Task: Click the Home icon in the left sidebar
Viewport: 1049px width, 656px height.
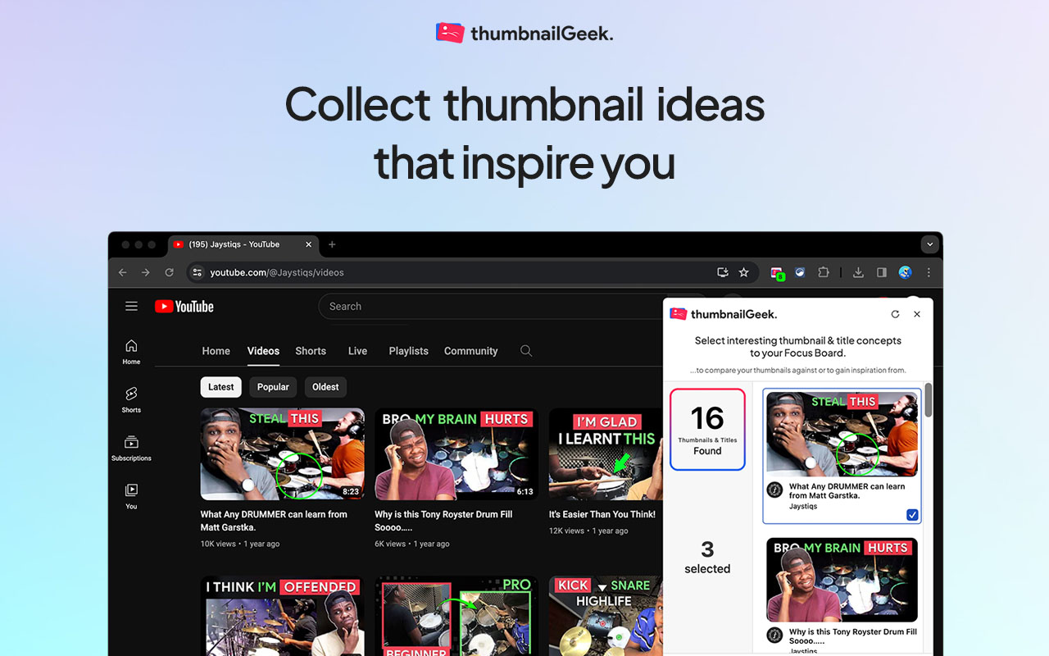Action: (130, 346)
